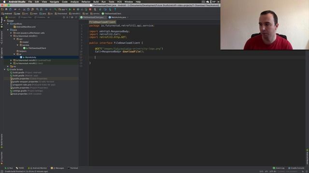Click the Navigate Back arrow icon
The image size is (309, 173).
46,10
